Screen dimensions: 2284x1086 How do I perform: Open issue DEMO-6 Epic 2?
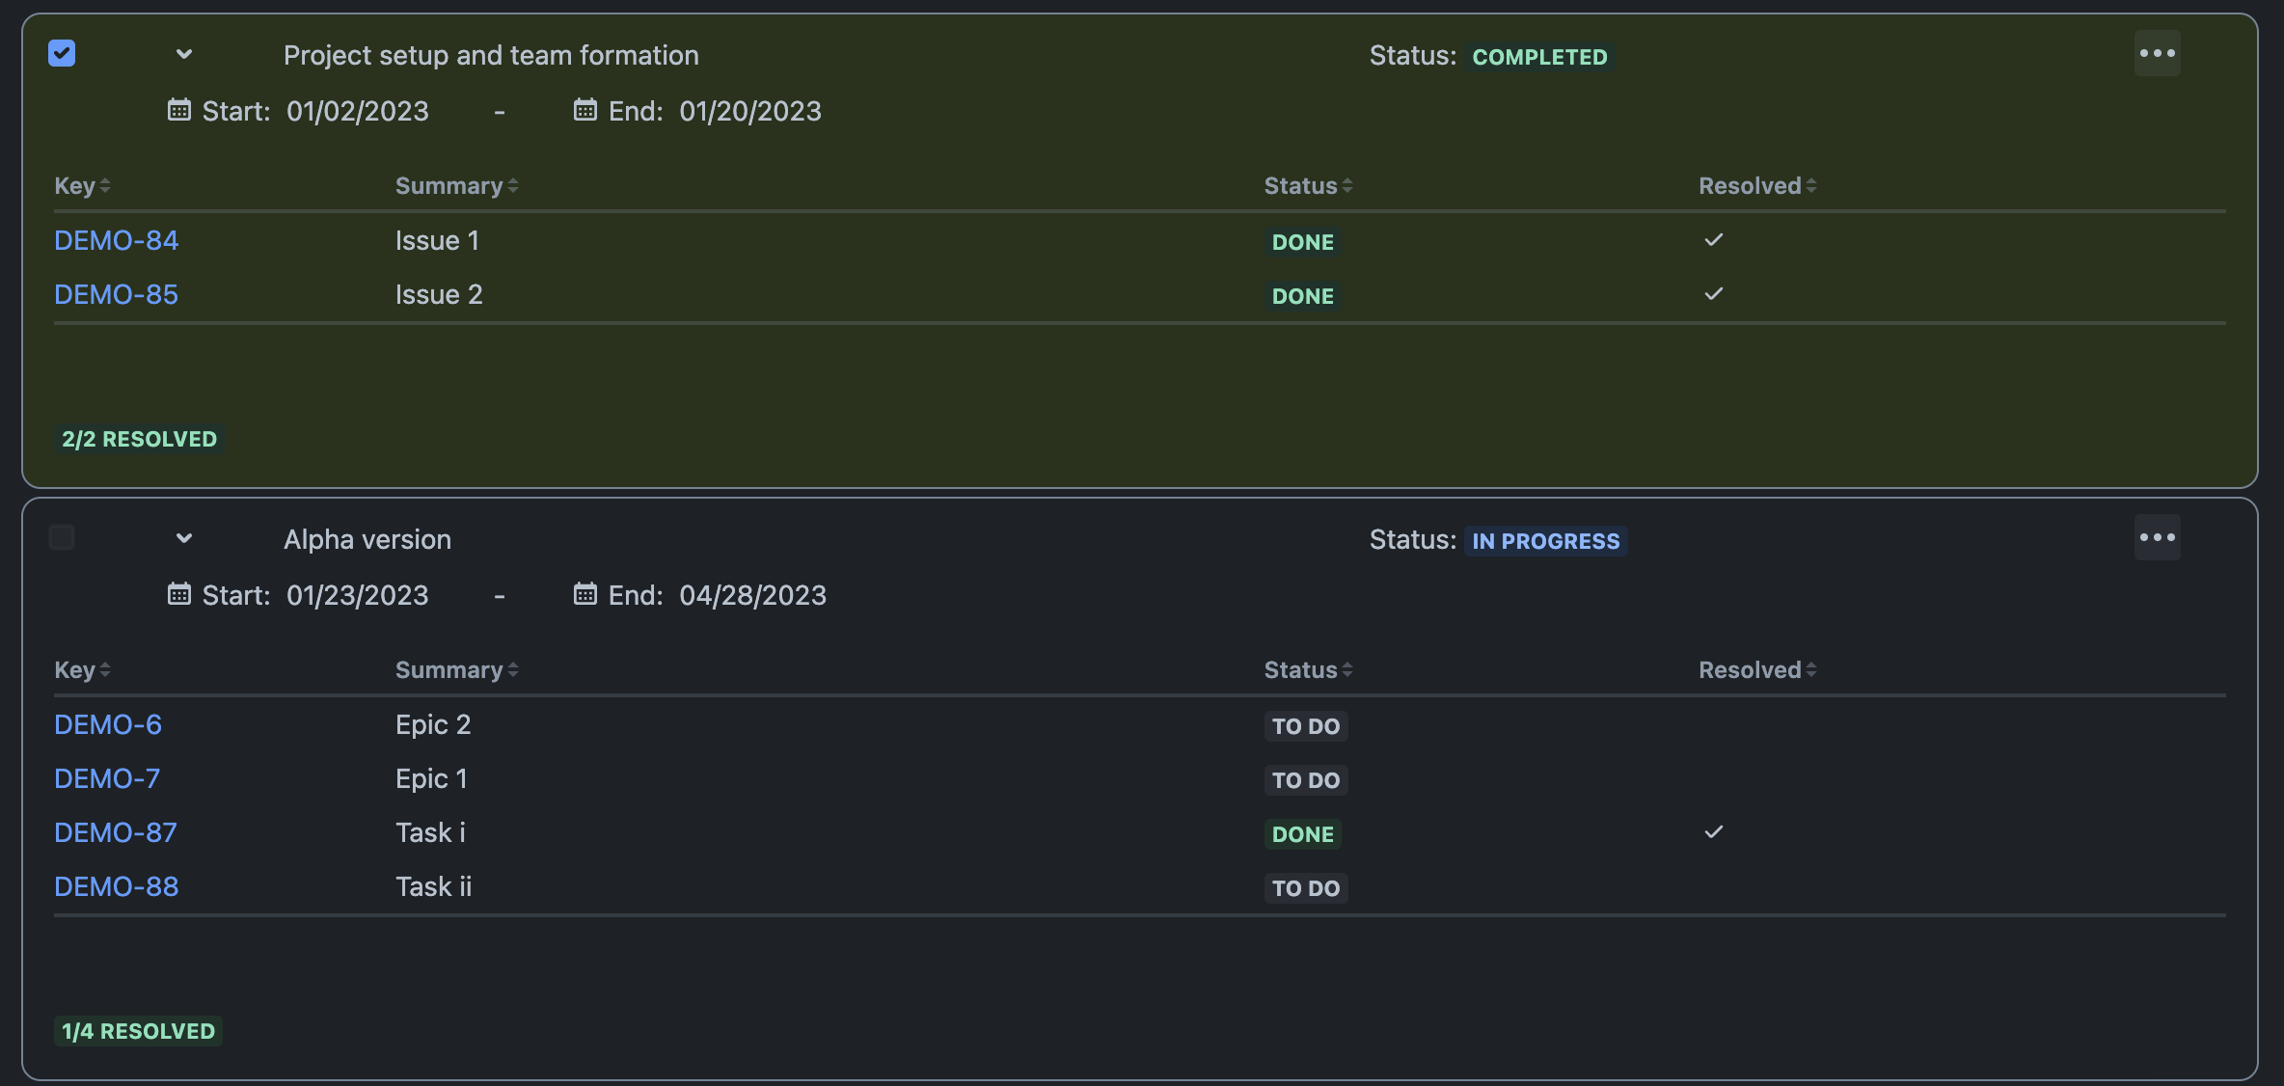[108, 724]
